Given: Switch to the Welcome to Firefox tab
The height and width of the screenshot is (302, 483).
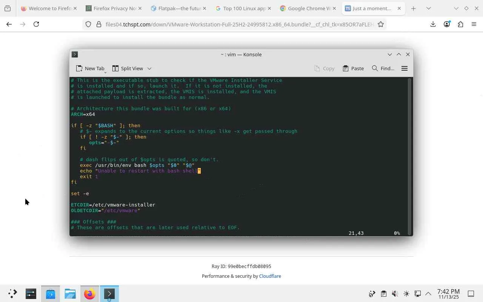Looking at the screenshot, I should (48, 8).
